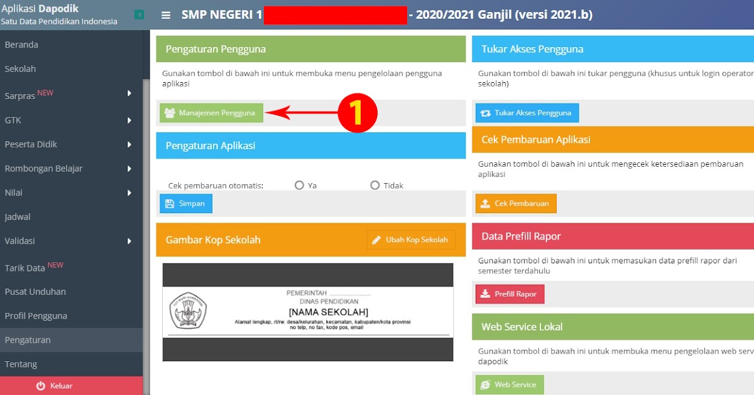Click the Ubah Kop Sekolah button
This screenshot has width=754, height=395.
click(x=411, y=240)
